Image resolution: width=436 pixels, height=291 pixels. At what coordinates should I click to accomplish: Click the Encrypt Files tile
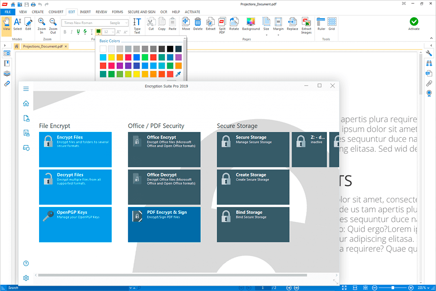coord(75,150)
